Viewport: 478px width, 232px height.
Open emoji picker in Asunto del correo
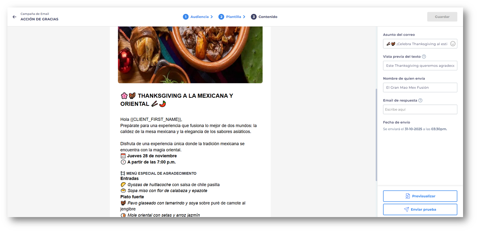pyautogui.click(x=453, y=44)
